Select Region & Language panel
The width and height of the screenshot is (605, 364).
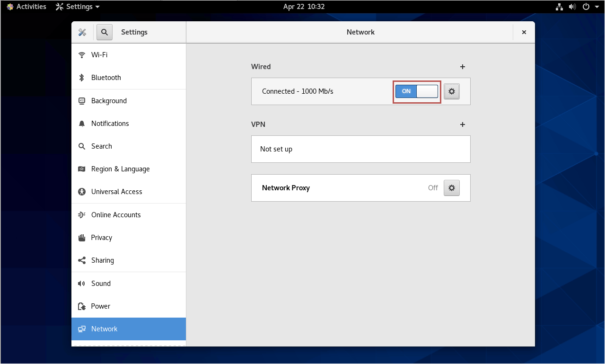coord(129,169)
